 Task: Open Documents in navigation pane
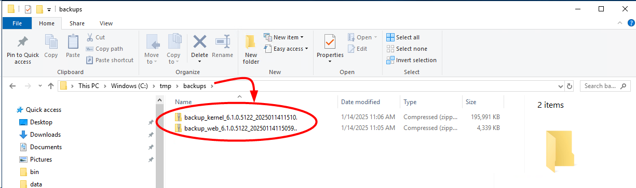(46, 147)
